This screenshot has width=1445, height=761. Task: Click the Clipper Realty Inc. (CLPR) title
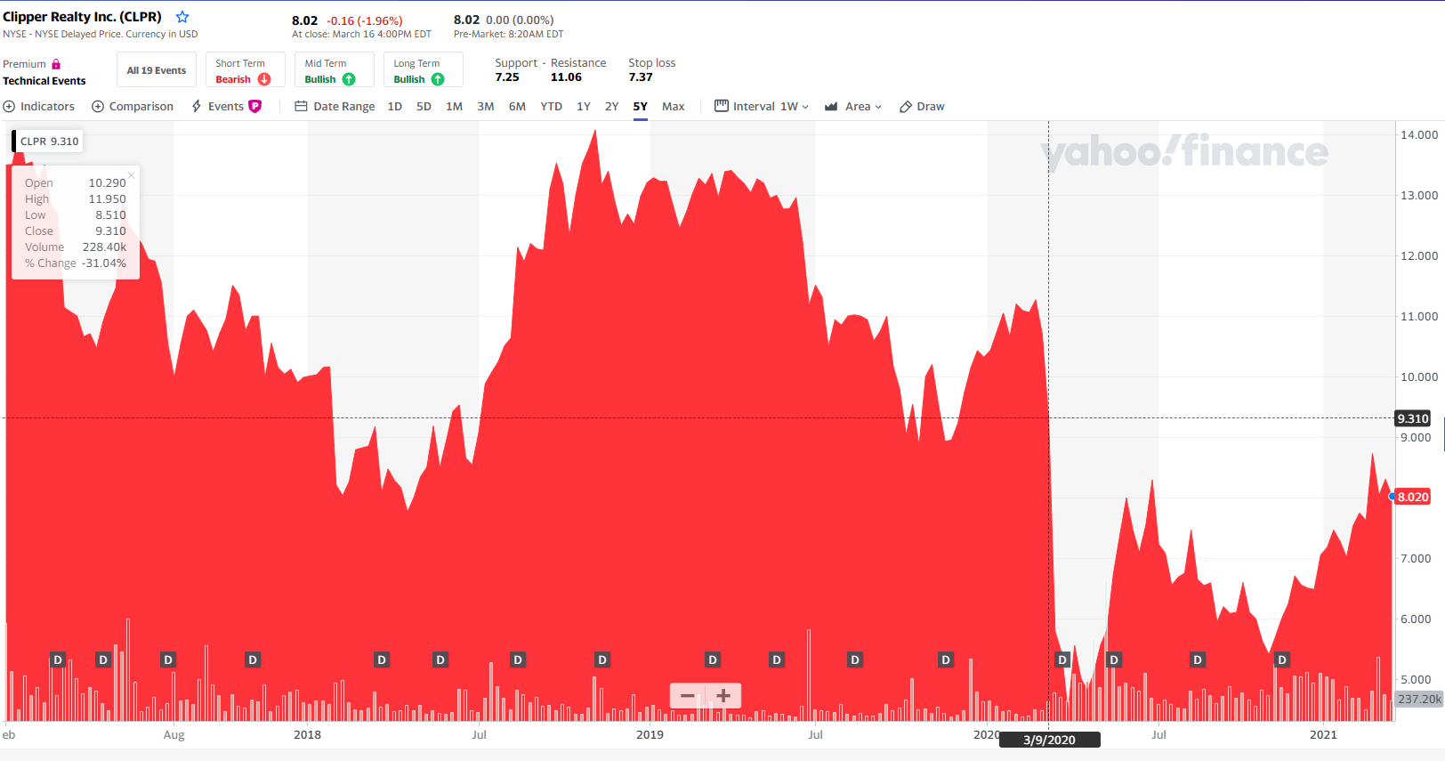point(82,17)
